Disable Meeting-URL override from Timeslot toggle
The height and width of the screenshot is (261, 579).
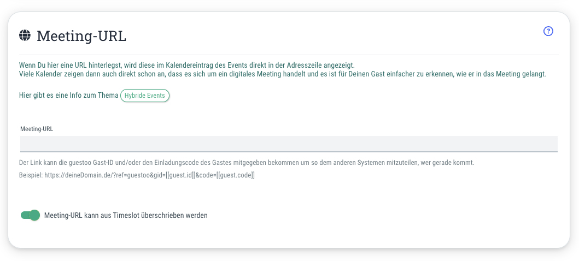pos(30,215)
